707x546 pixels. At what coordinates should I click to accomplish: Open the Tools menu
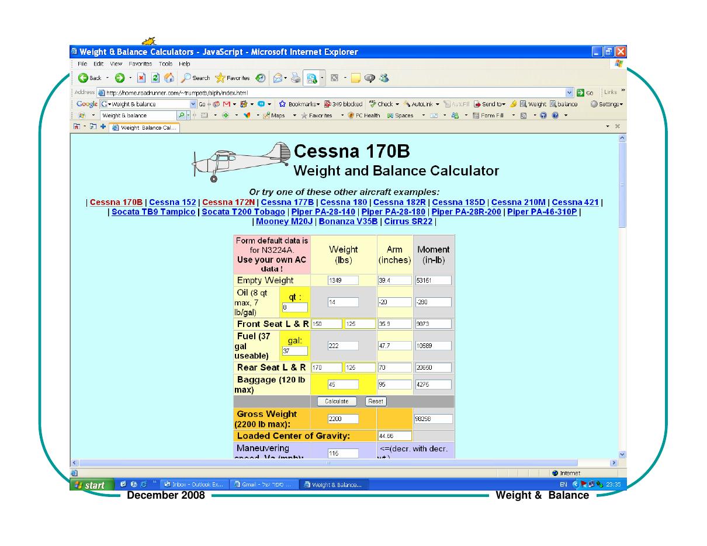pyautogui.click(x=167, y=63)
